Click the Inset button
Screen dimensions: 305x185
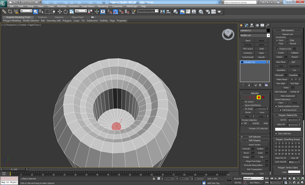(260, 153)
